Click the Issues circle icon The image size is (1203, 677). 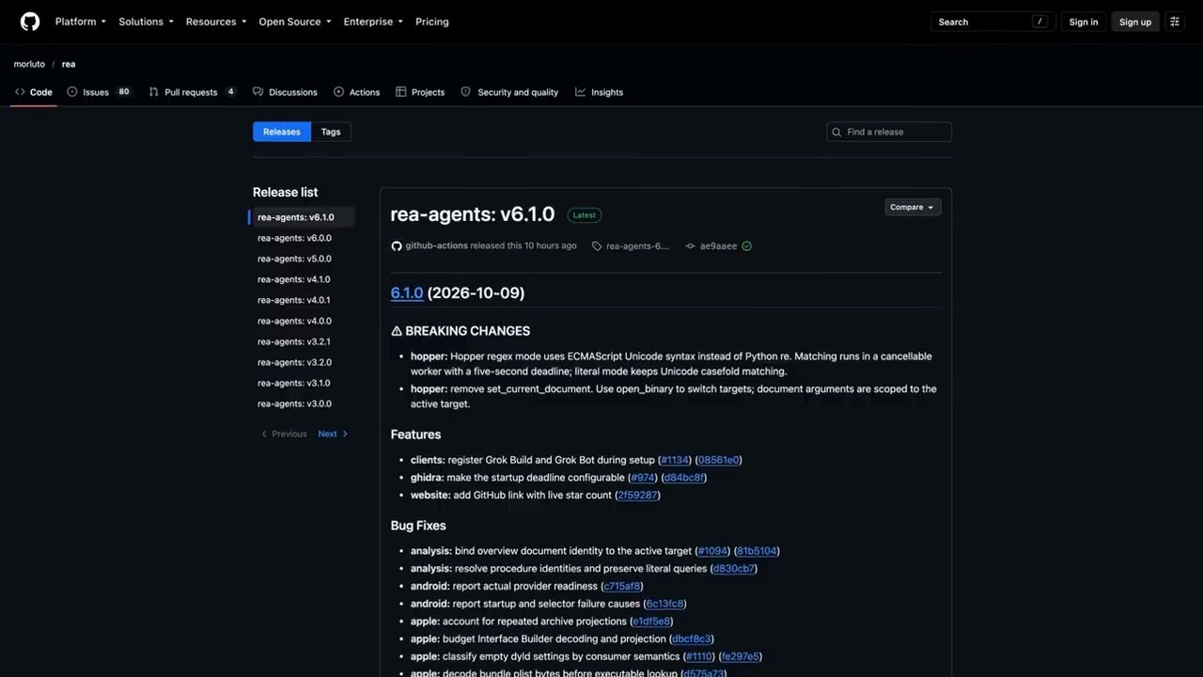[x=72, y=92]
